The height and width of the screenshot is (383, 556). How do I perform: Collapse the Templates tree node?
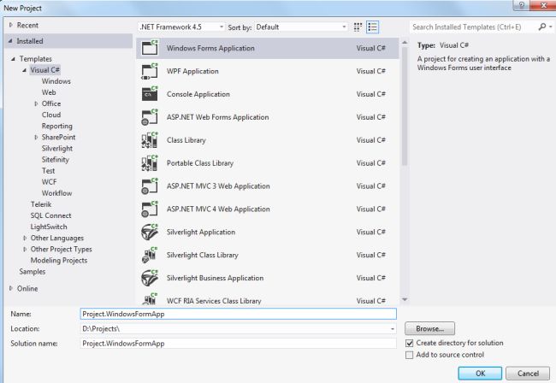tap(13, 59)
